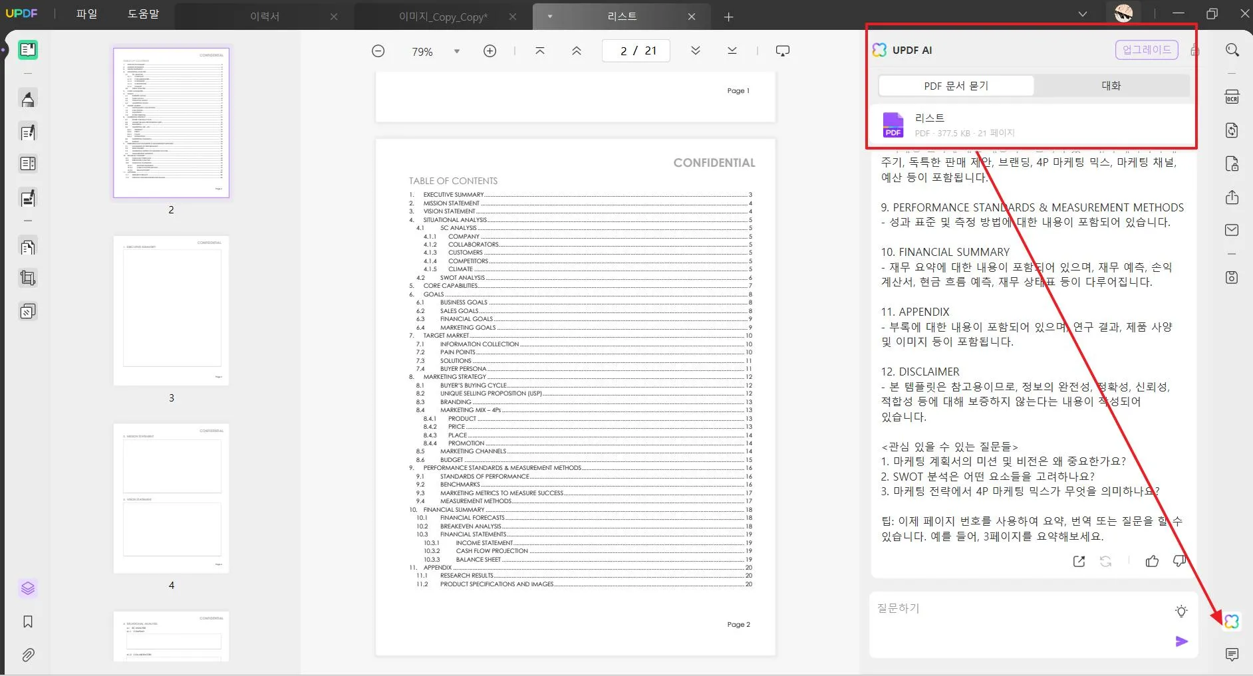
Task: Click the UPDF logo in title bar
Action: click(x=22, y=13)
